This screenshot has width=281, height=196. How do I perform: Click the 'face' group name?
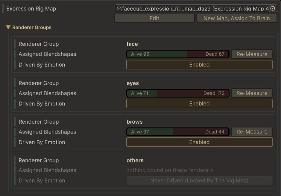tap(132, 44)
